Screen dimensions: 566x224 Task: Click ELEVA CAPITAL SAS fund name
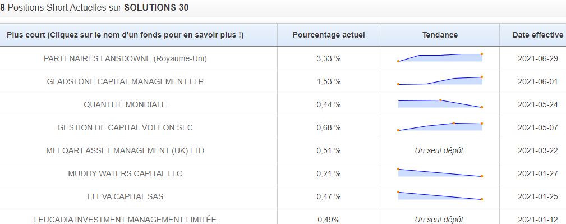pos(125,197)
